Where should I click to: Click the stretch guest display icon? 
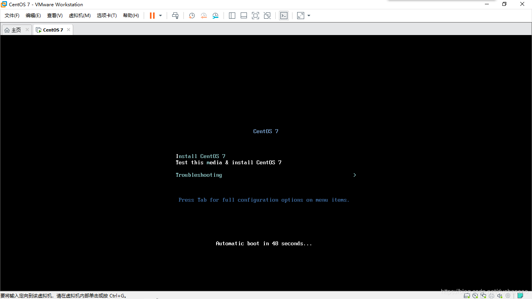coord(301,16)
